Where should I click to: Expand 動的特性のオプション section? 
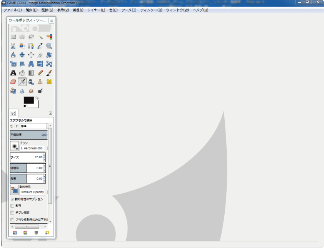[x=12, y=199]
